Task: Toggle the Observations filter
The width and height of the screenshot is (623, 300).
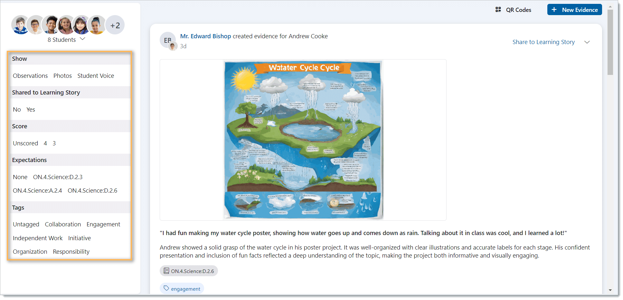Action: [x=30, y=76]
